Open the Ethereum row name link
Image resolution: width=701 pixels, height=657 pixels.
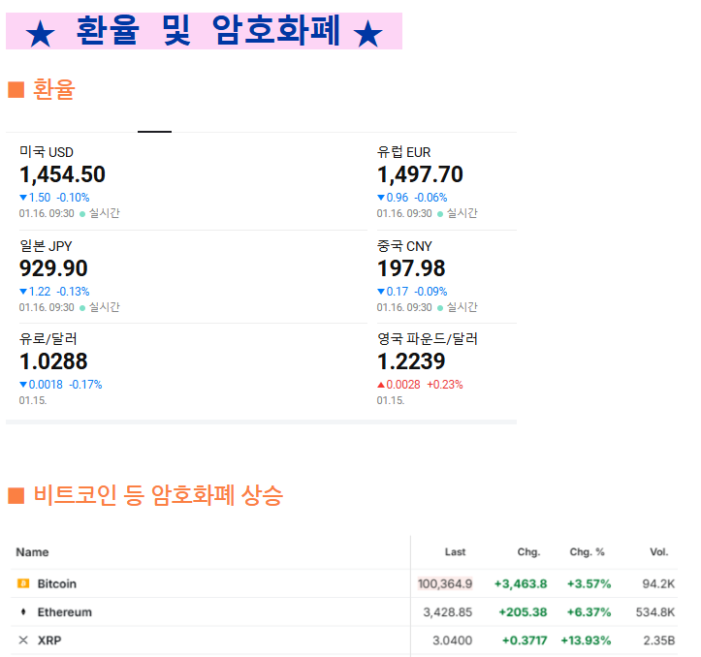point(64,611)
